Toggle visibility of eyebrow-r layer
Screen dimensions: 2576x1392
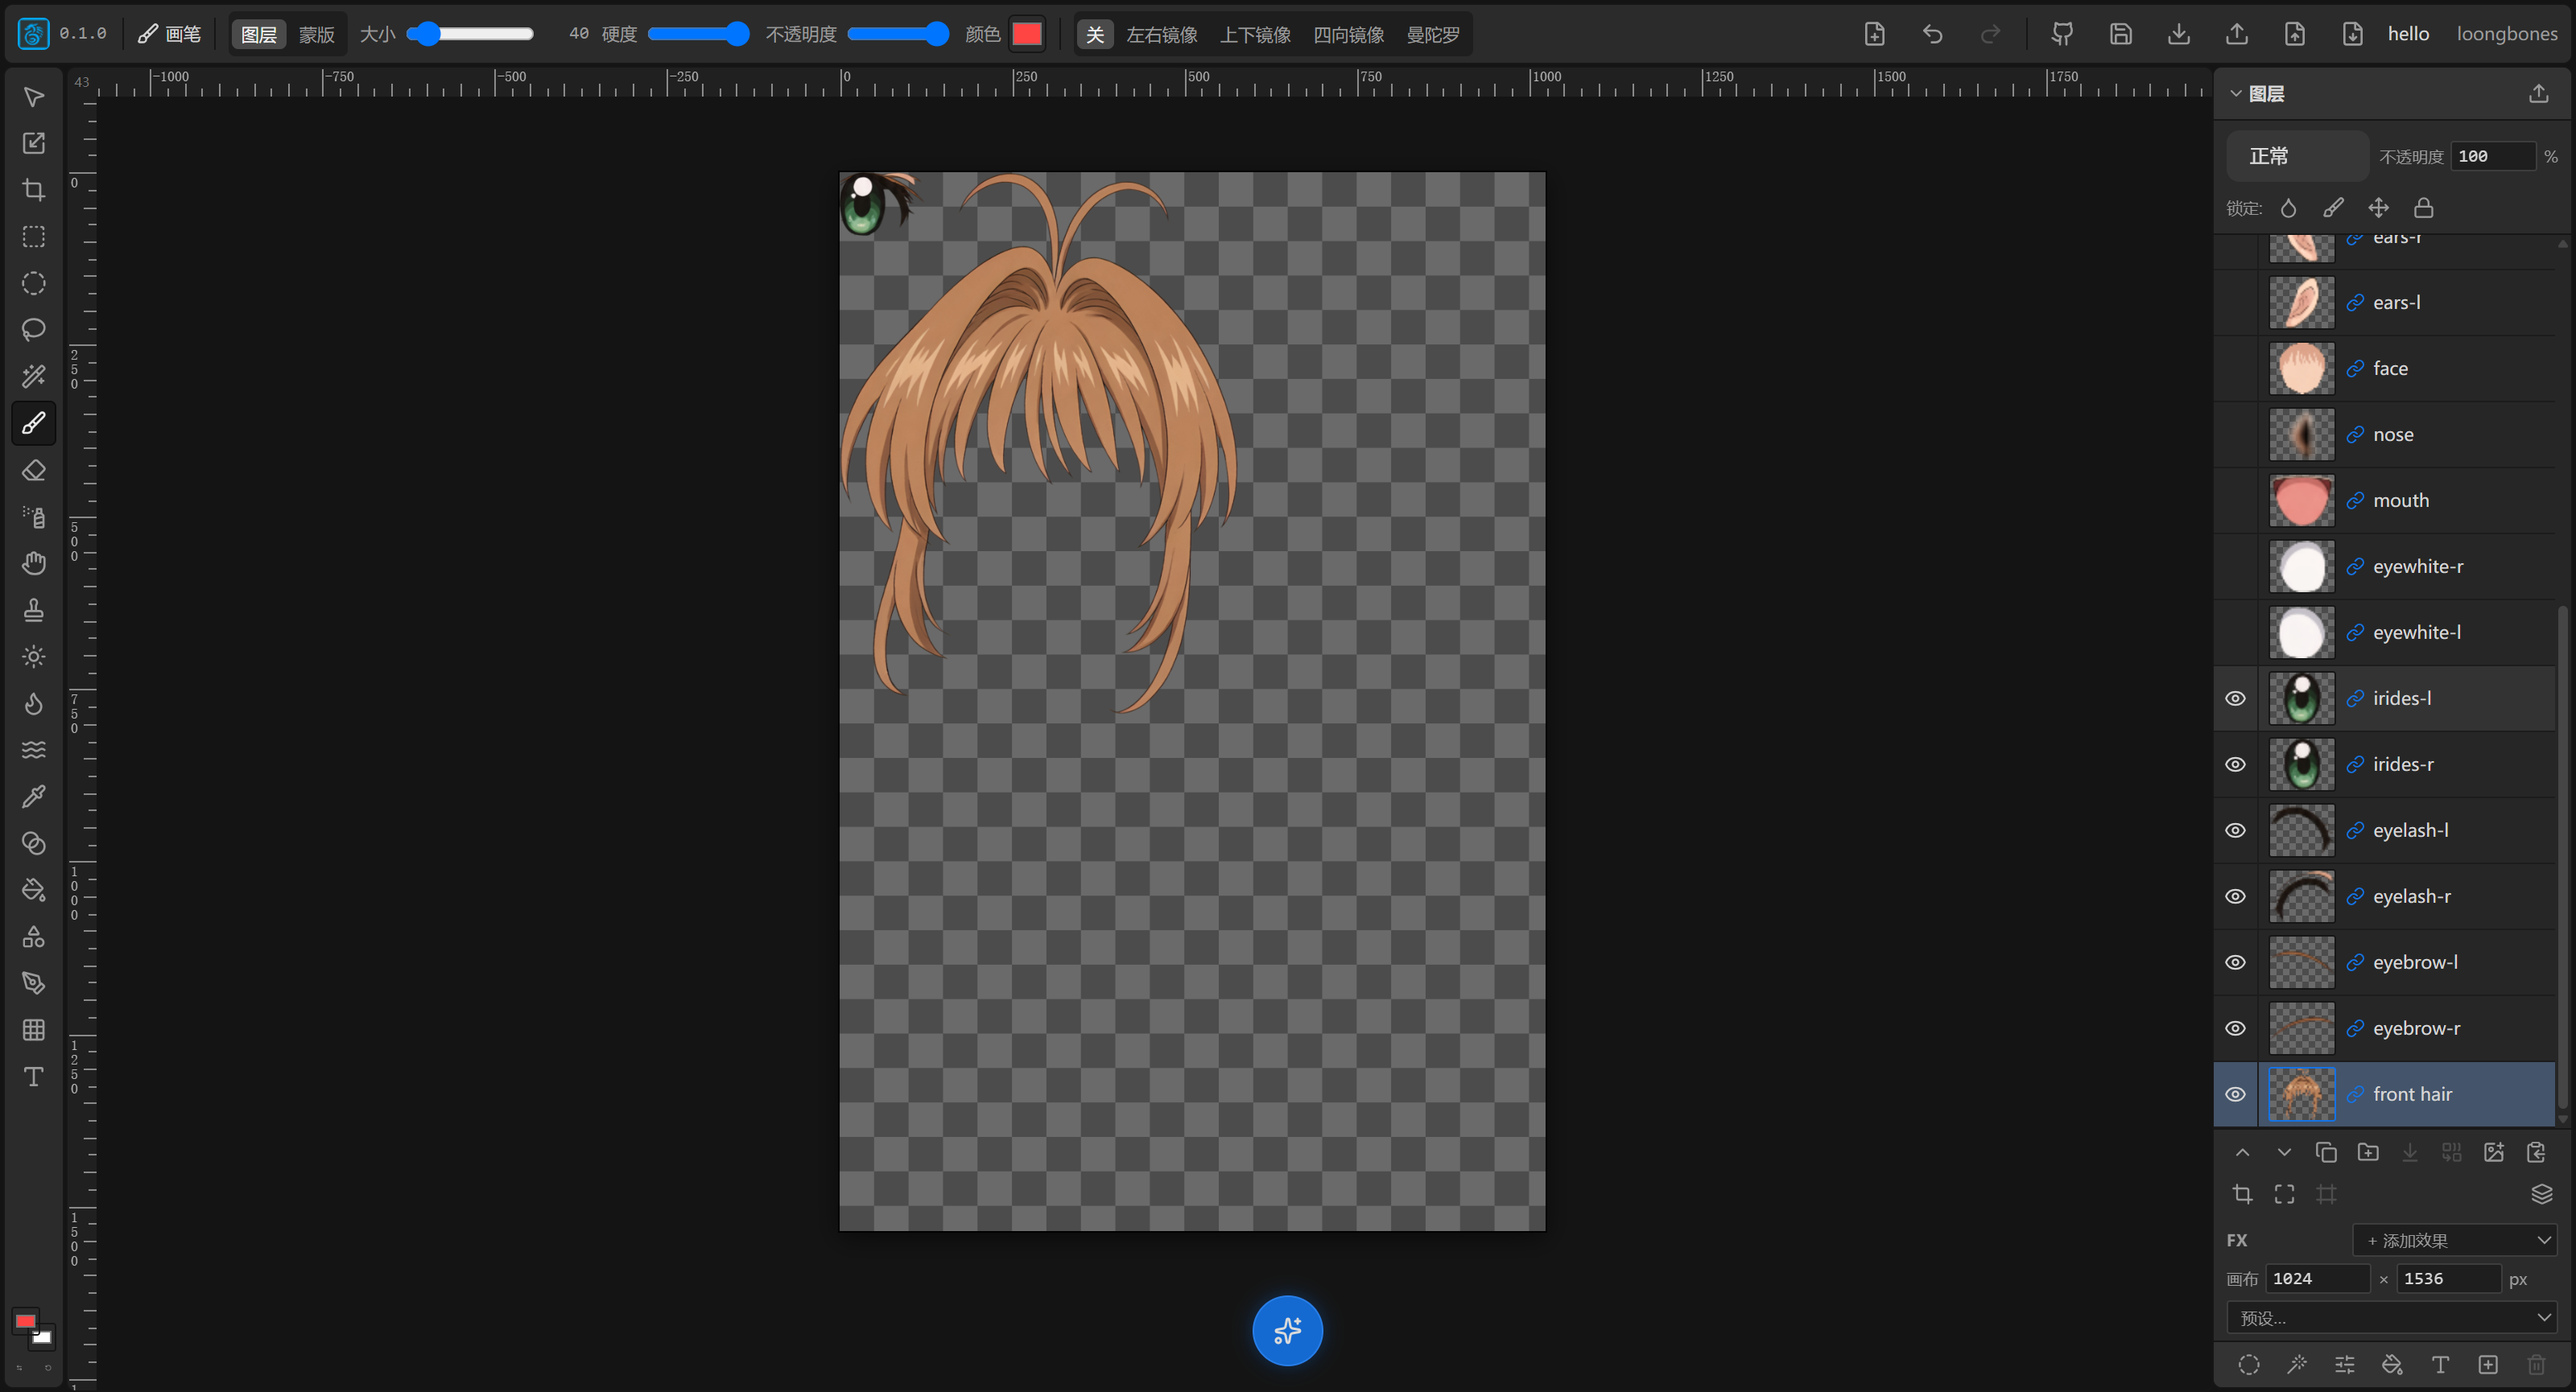click(x=2235, y=1028)
